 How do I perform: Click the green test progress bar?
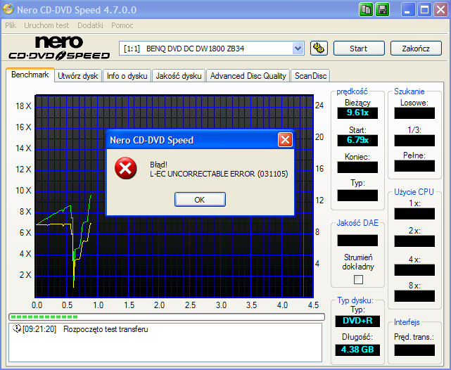pyautogui.click(x=167, y=317)
